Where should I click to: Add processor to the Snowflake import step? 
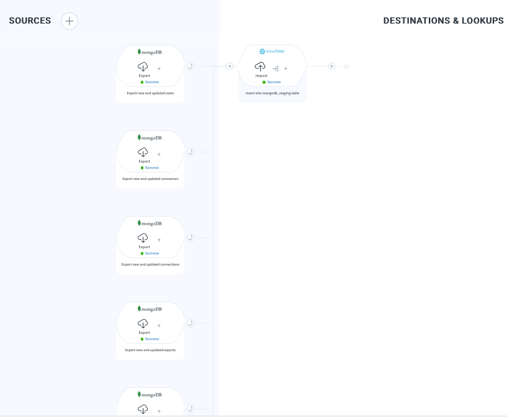coord(285,69)
